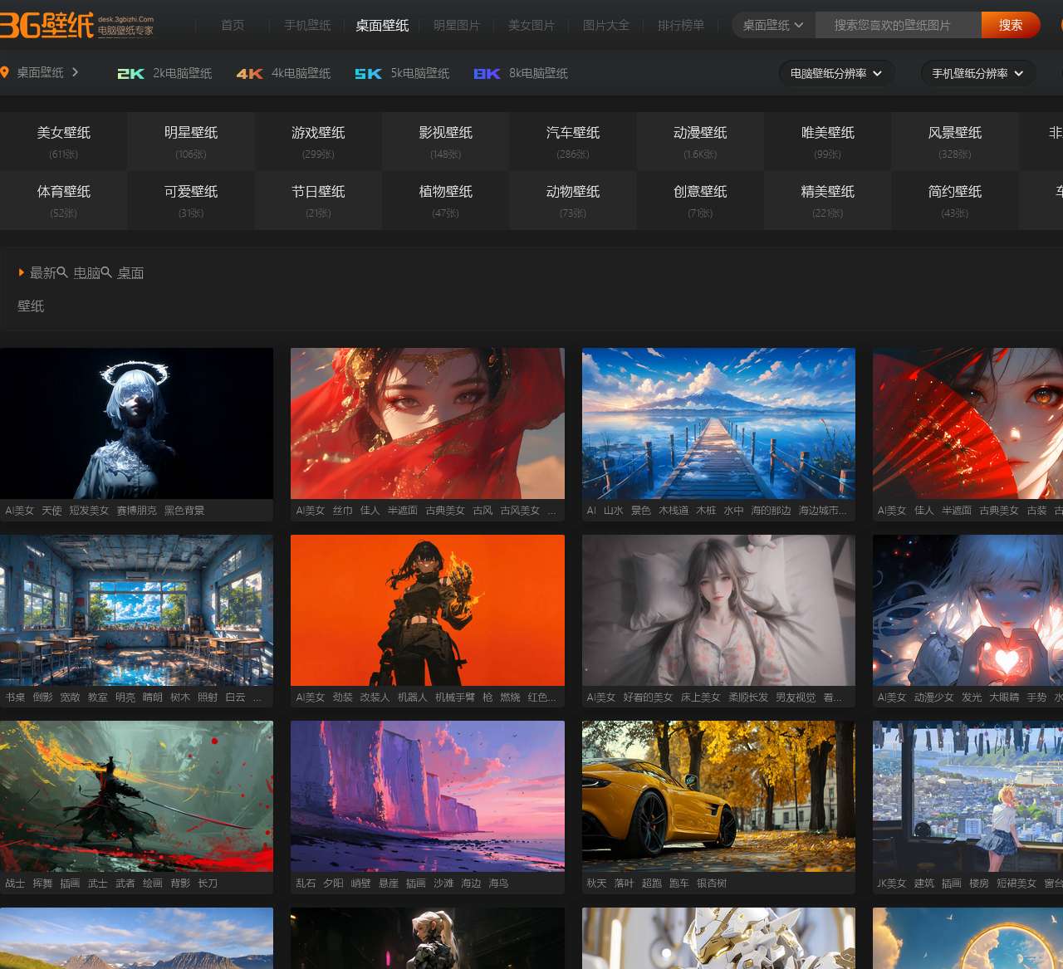Focus the wallpaper search input field
1063x969 pixels.
pyautogui.click(x=899, y=25)
